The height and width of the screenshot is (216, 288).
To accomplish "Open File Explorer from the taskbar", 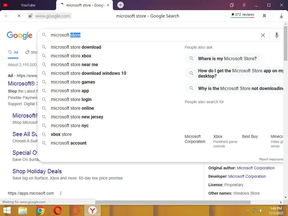I will point(22,210).
